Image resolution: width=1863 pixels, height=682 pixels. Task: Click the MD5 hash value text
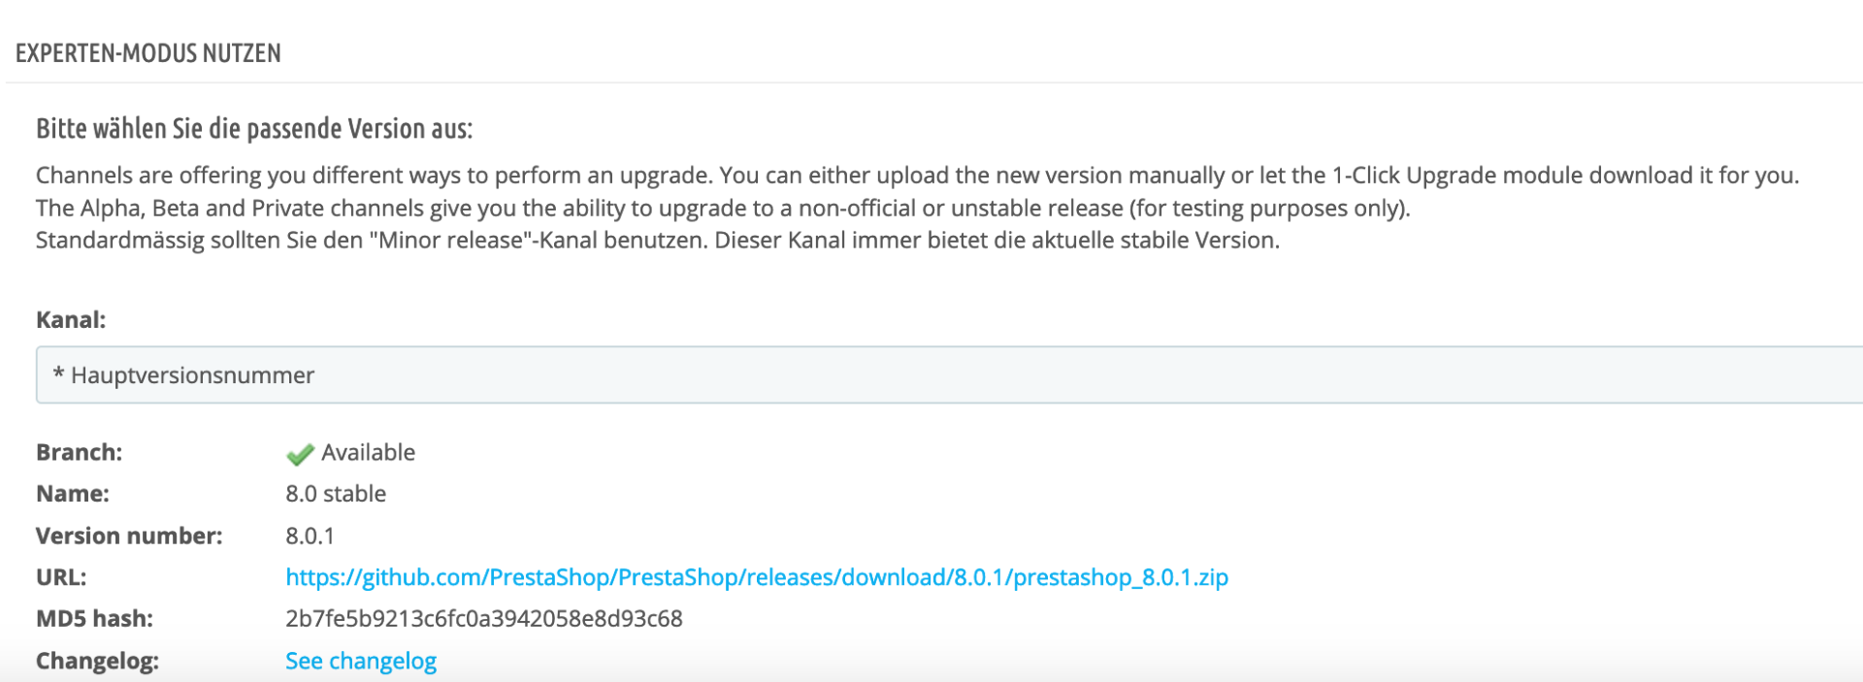pos(483,619)
